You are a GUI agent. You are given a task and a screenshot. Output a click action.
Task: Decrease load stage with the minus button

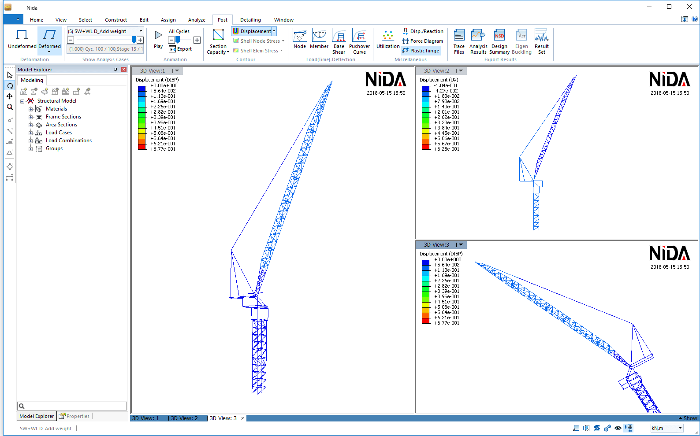[x=71, y=40]
